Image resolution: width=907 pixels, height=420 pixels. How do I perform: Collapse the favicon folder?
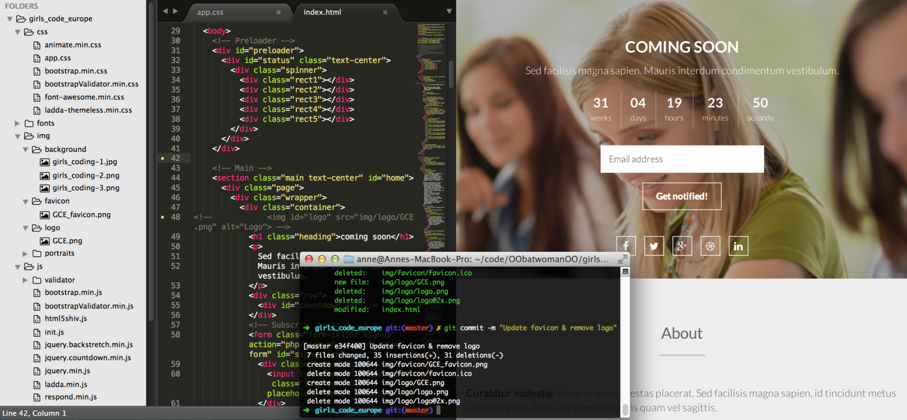(26, 202)
